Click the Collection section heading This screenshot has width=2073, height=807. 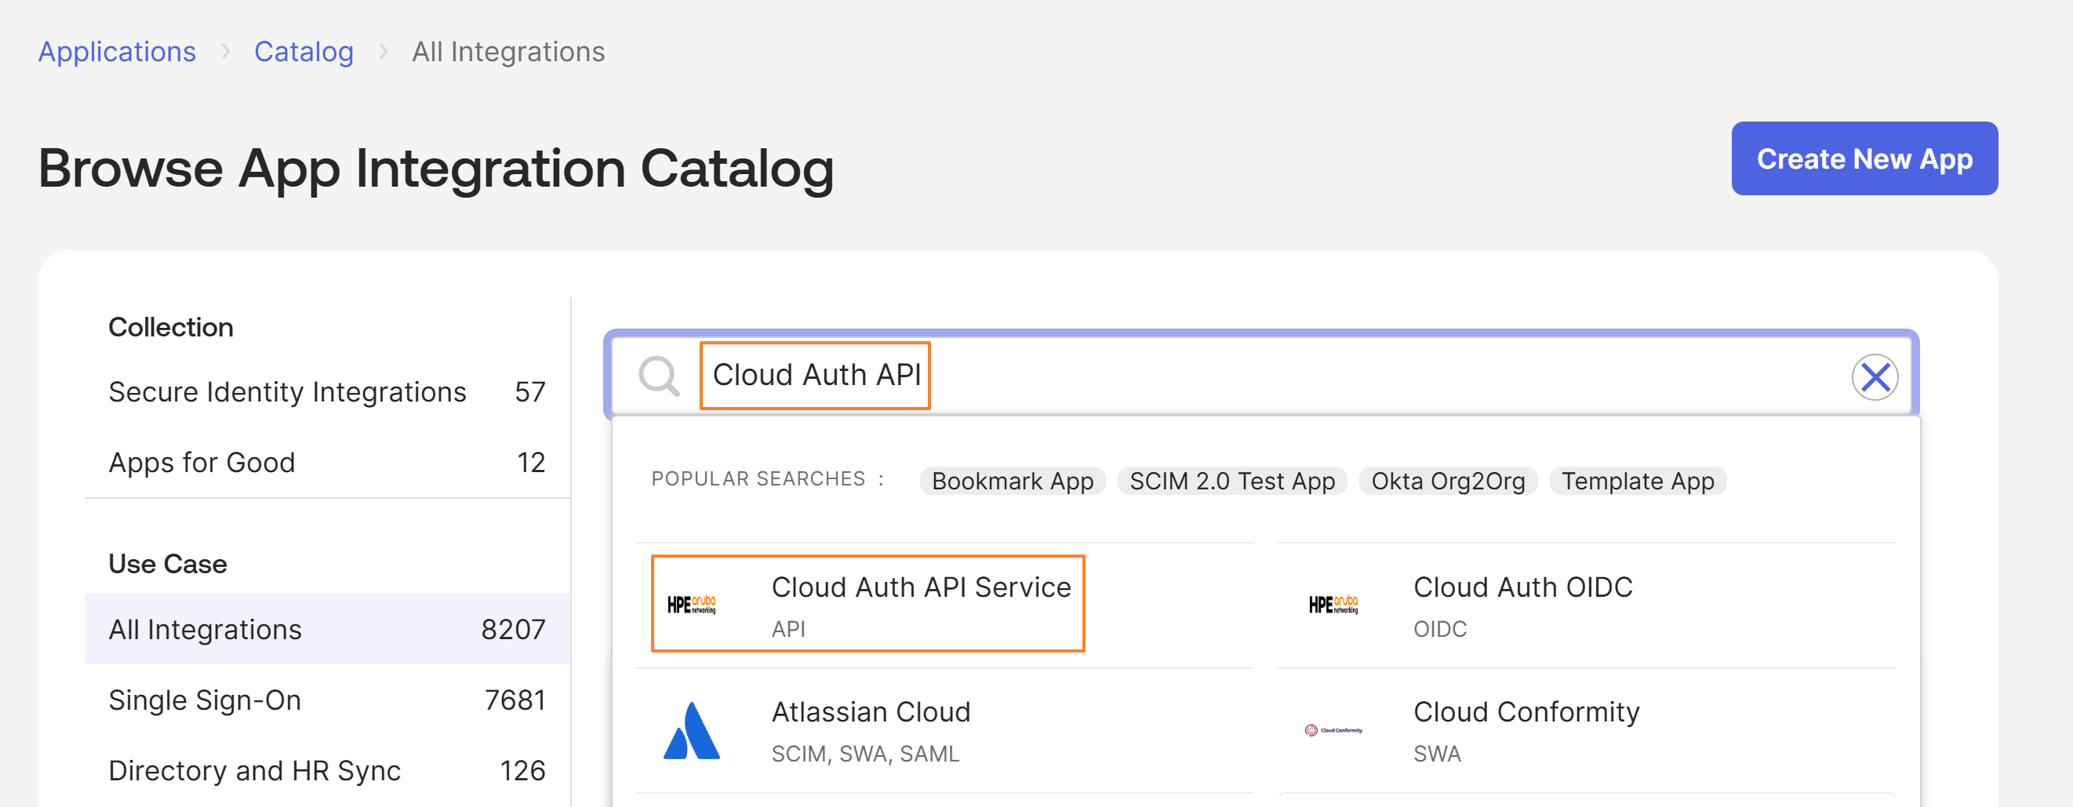pos(172,327)
